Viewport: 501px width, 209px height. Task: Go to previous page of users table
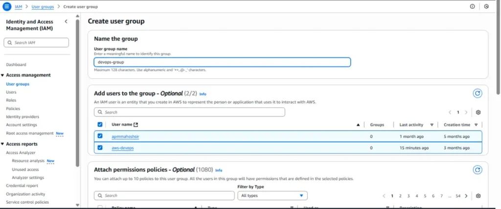click(450, 112)
